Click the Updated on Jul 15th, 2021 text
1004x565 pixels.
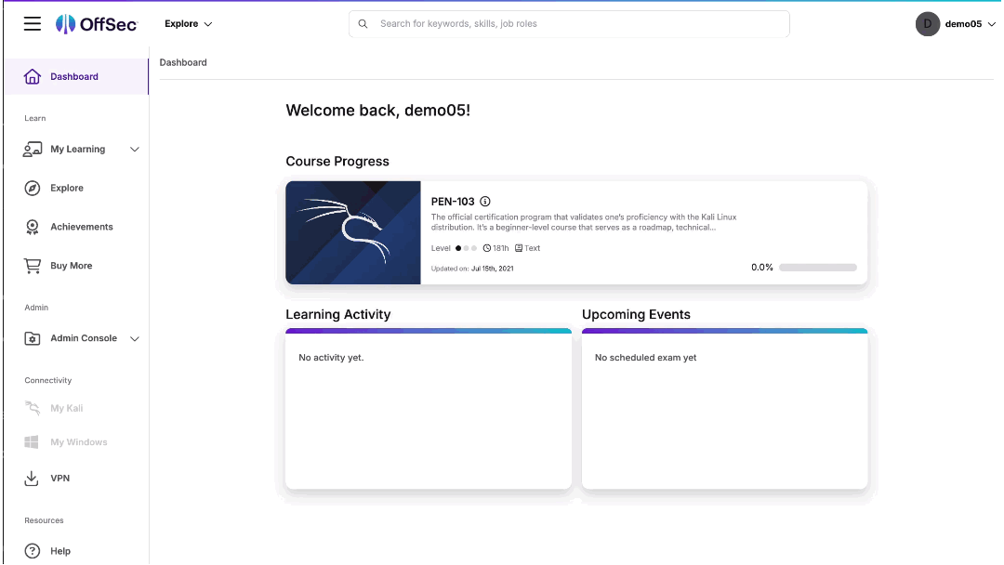pos(472,269)
